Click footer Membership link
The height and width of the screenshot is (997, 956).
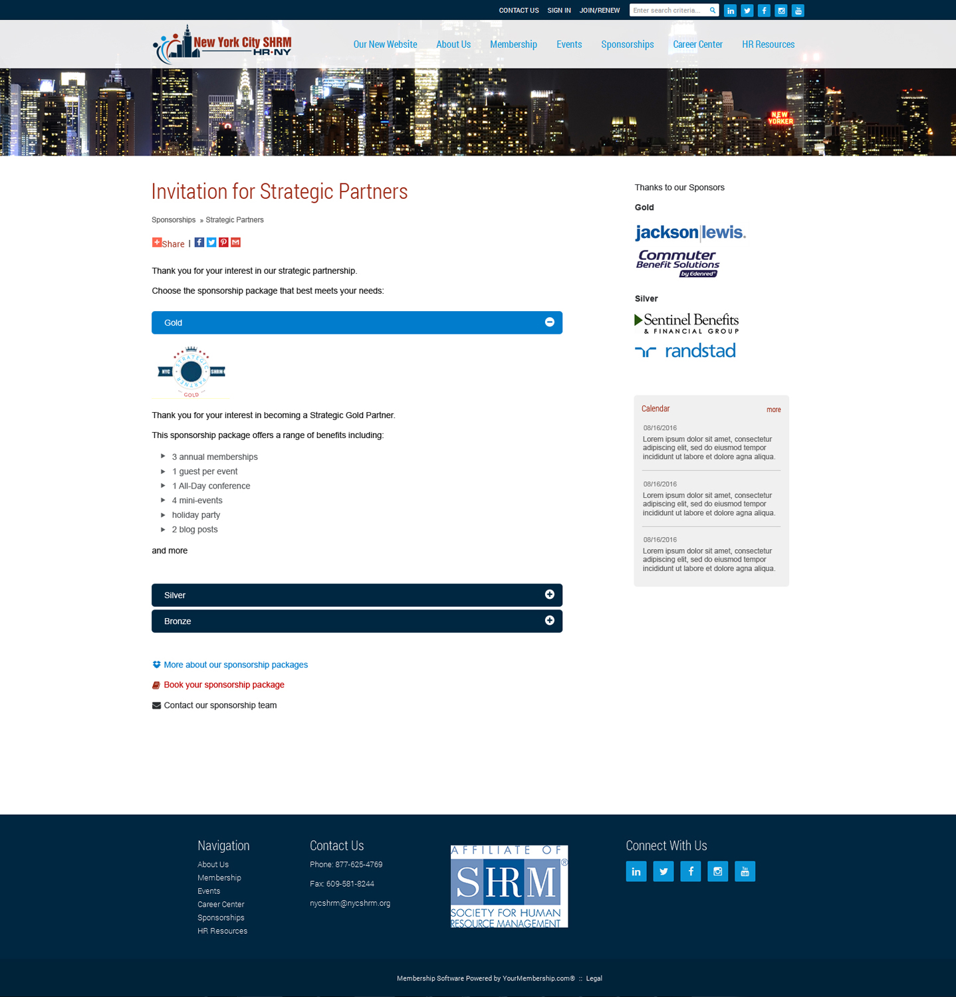(219, 878)
